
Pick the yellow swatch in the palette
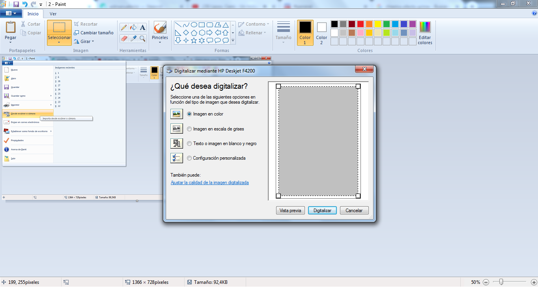tap(378, 24)
